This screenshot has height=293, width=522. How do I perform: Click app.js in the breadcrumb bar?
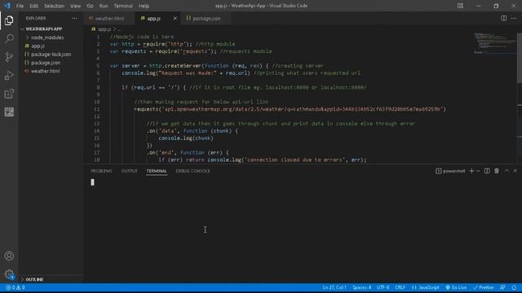tap(104, 29)
